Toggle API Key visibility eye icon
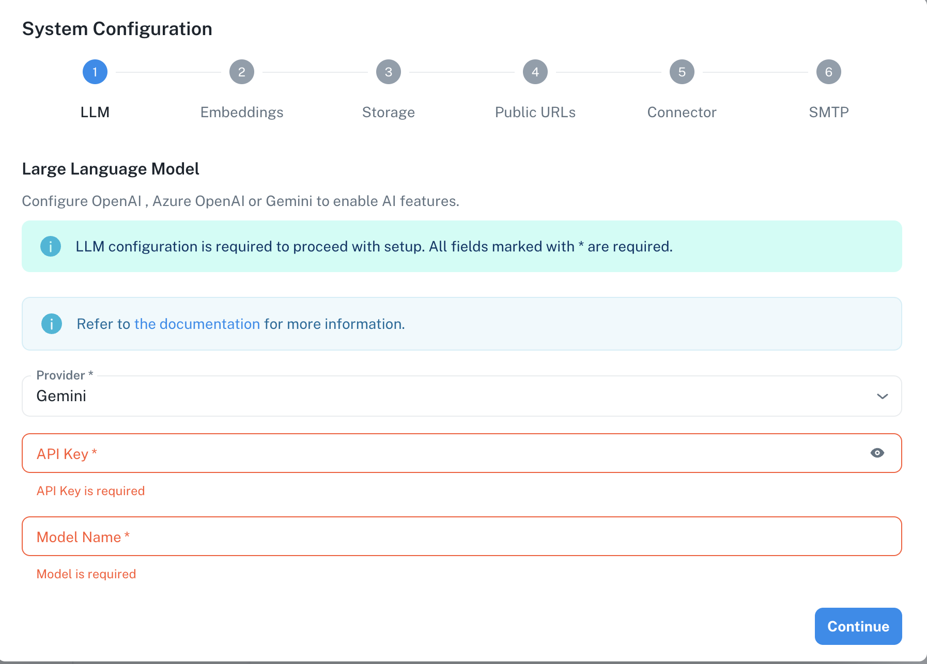The image size is (927, 664). (877, 453)
